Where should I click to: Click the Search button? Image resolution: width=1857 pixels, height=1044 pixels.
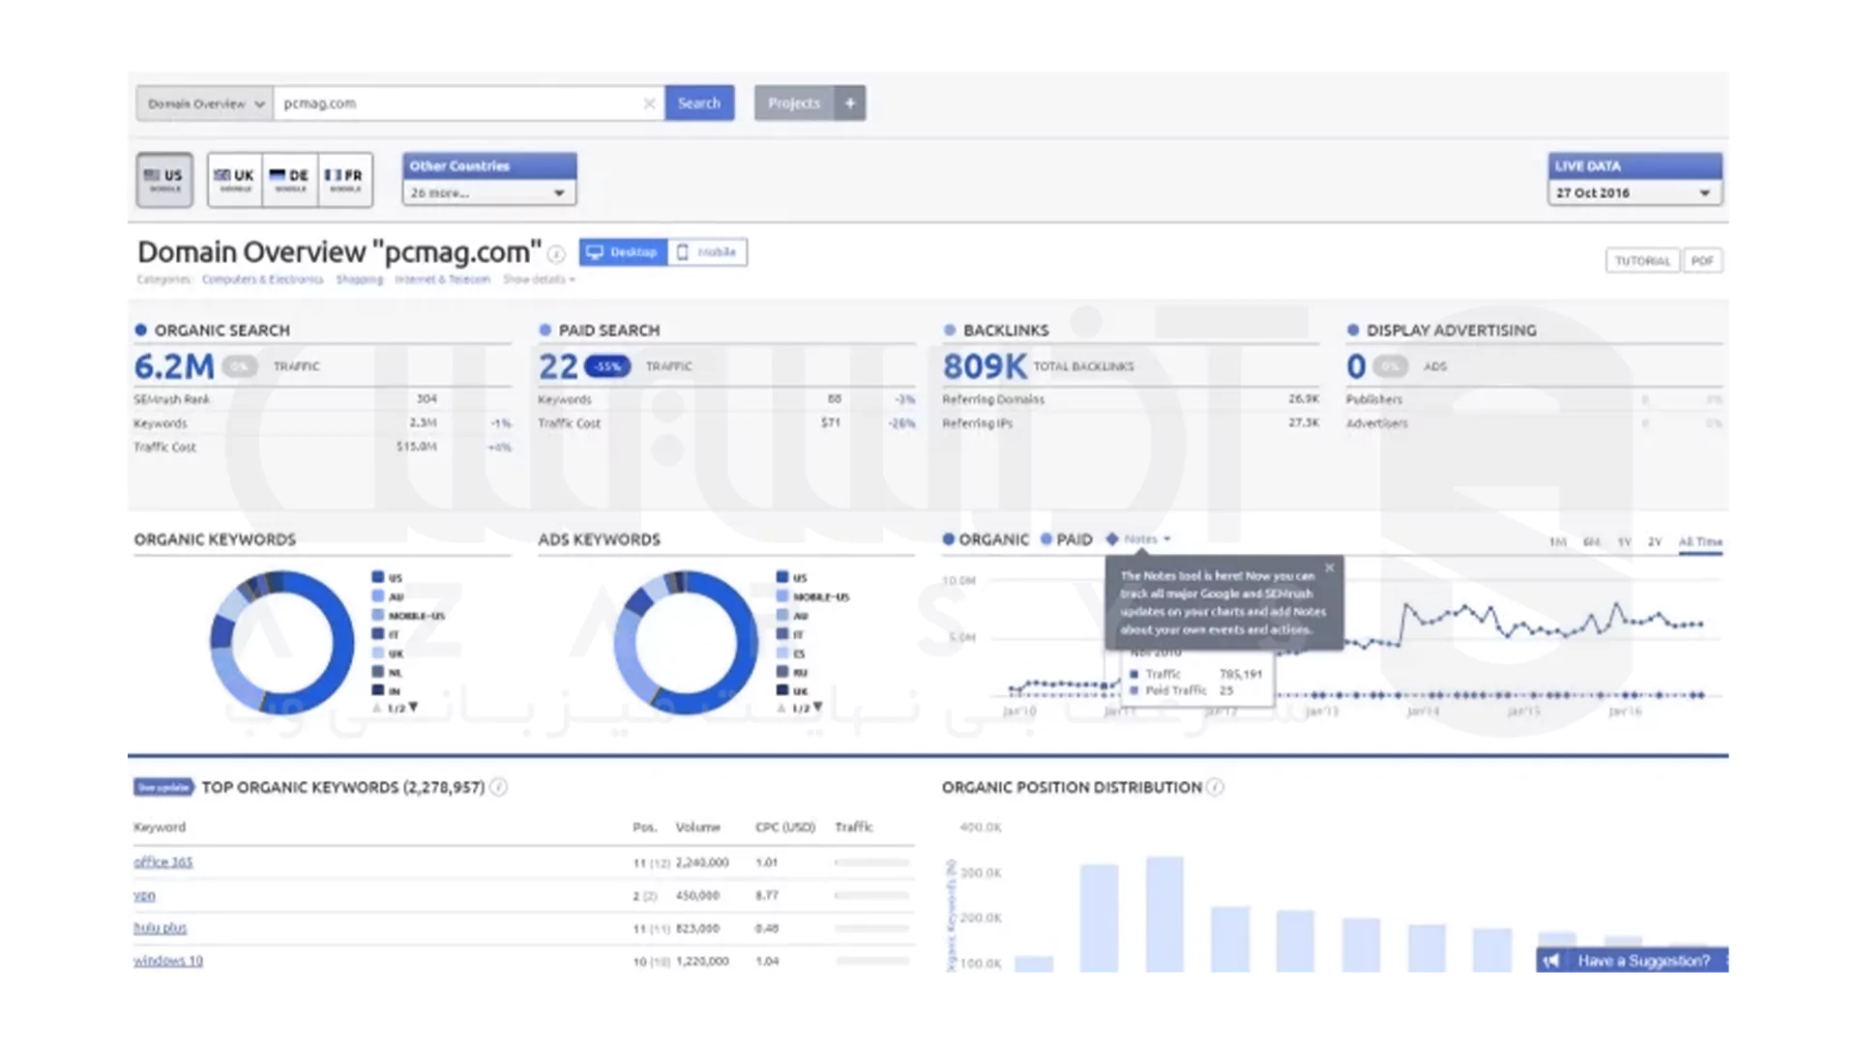tap(699, 103)
